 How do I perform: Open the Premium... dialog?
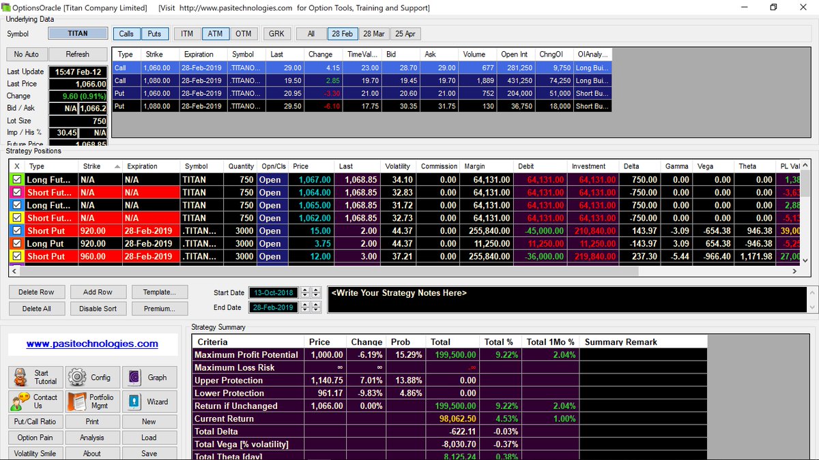159,308
